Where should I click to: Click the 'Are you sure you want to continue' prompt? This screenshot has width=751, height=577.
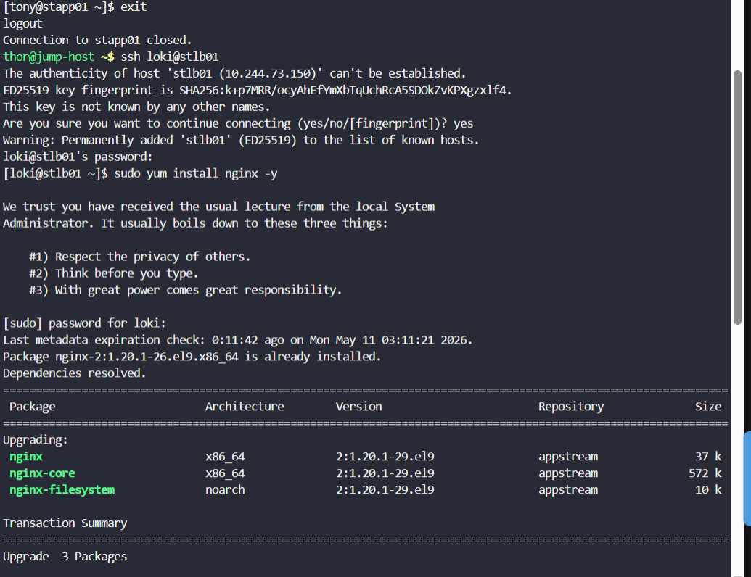point(238,123)
